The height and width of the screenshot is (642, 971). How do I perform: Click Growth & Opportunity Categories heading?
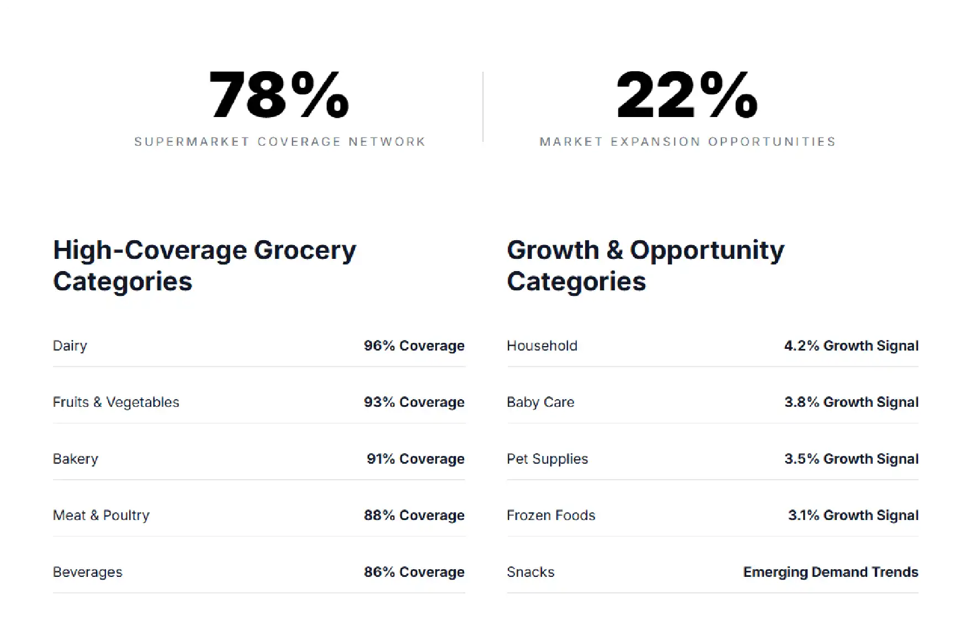pyautogui.click(x=645, y=266)
